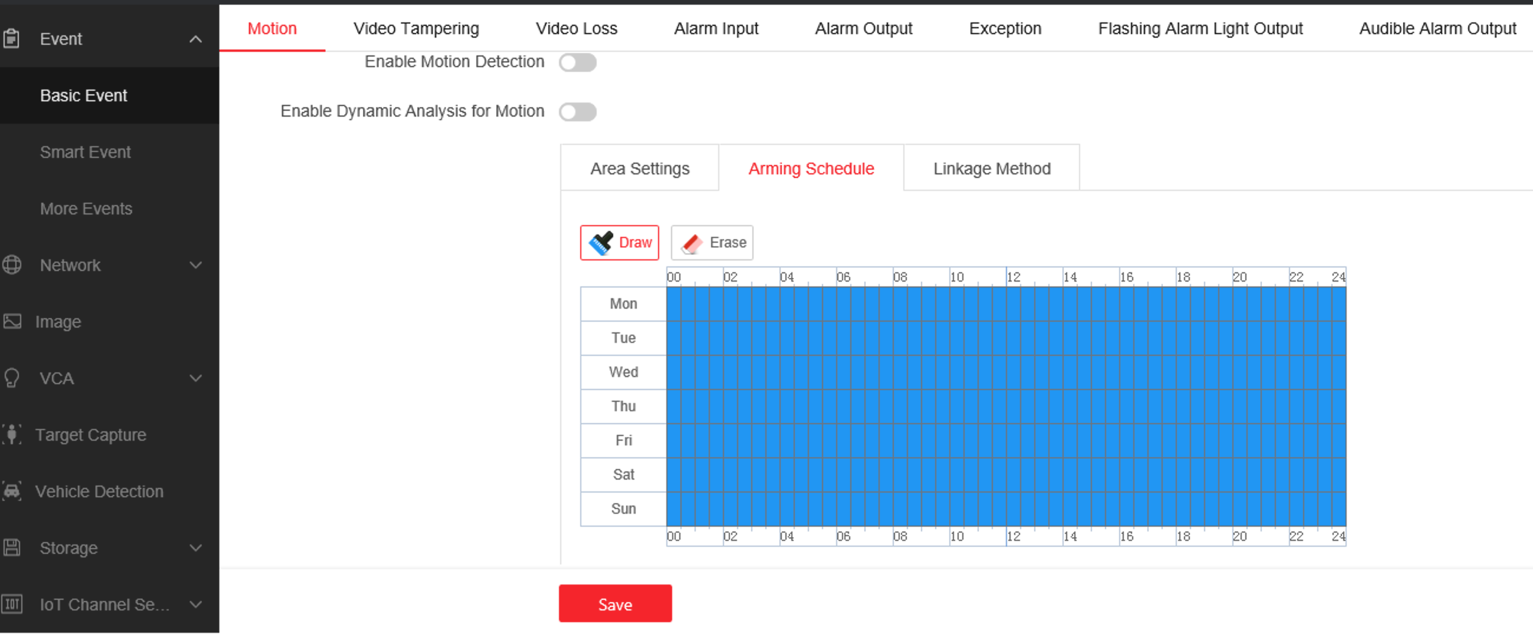
Task: Open Smart Event in the sidebar
Action: click(x=85, y=152)
